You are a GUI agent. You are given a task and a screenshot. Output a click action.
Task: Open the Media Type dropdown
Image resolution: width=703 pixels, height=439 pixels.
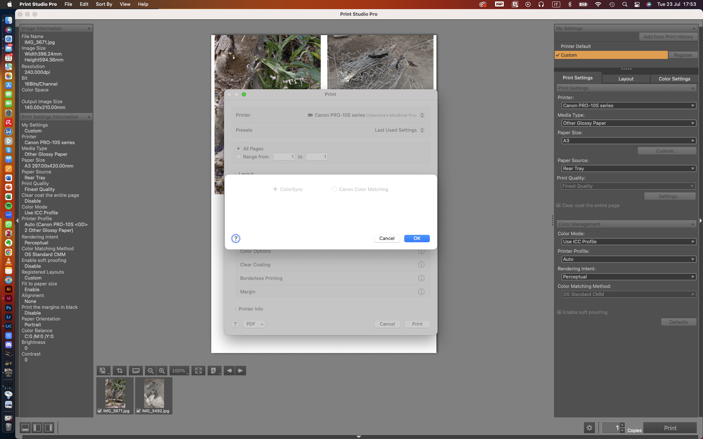[x=628, y=123]
